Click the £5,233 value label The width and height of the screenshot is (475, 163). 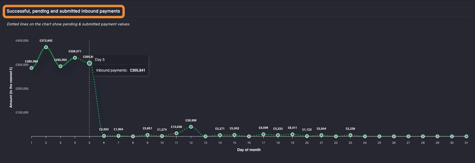point(278,129)
